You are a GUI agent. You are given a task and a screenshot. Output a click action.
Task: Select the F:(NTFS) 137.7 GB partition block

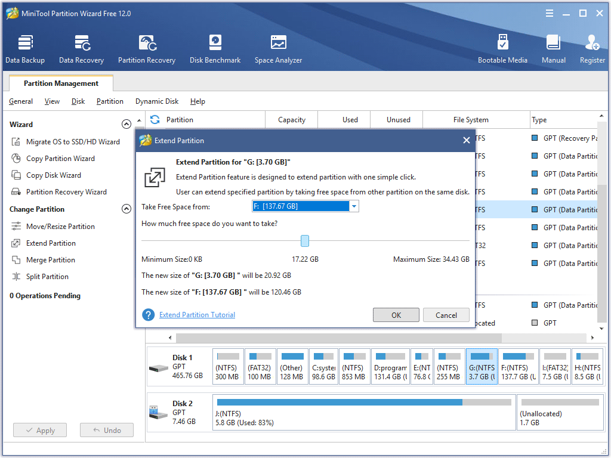coord(519,367)
